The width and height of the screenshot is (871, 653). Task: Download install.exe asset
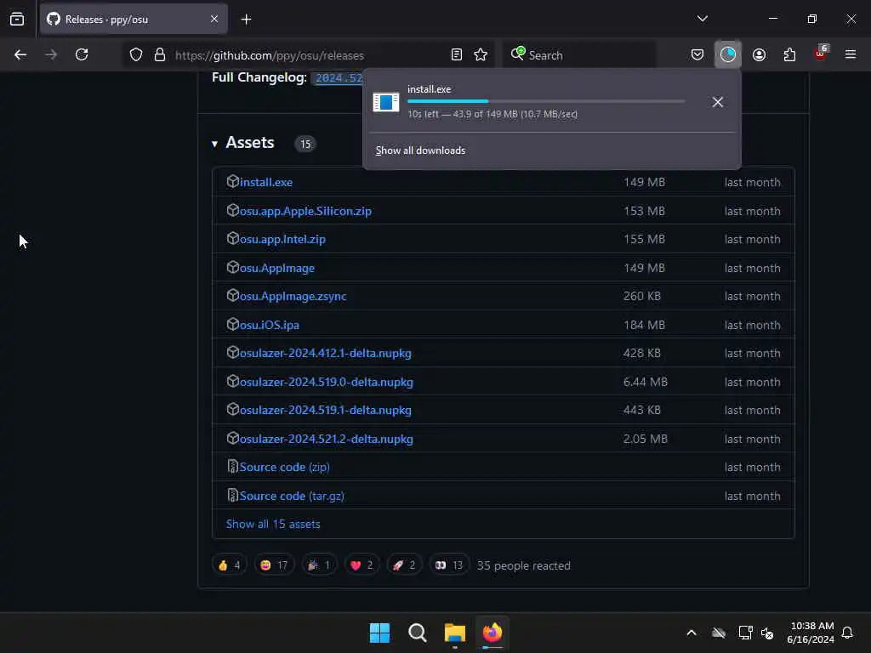point(266,182)
